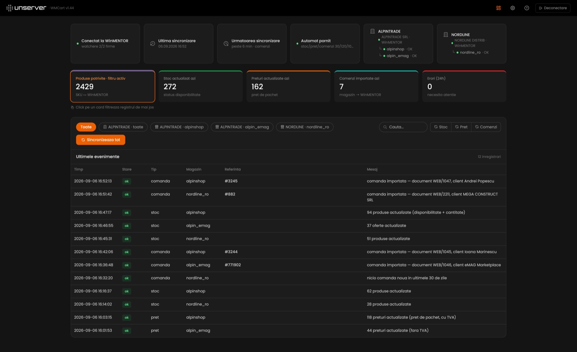
Task: Click the Referinta column header
Action: pyautogui.click(x=233, y=169)
